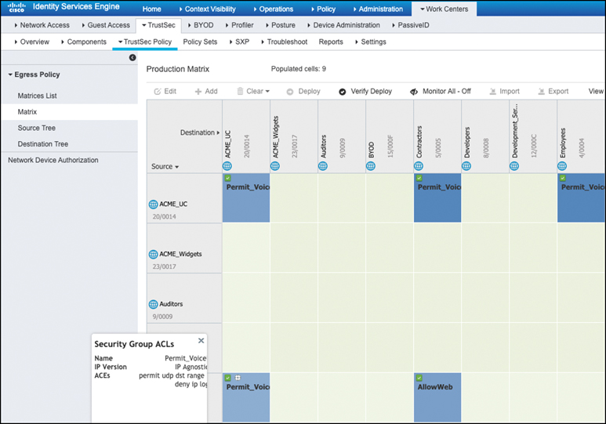The height and width of the screenshot is (424, 606).
Task: Click the Verify Deploy checkmark icon
Action: (343, 92)
